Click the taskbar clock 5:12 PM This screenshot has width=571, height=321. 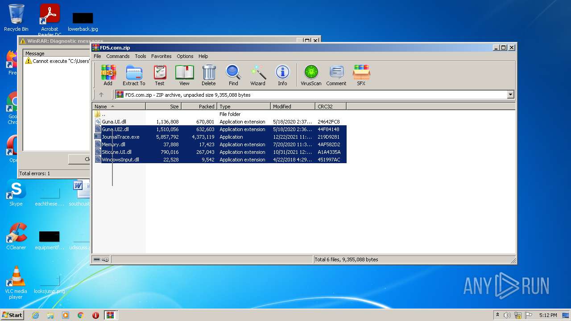(548, 315)
